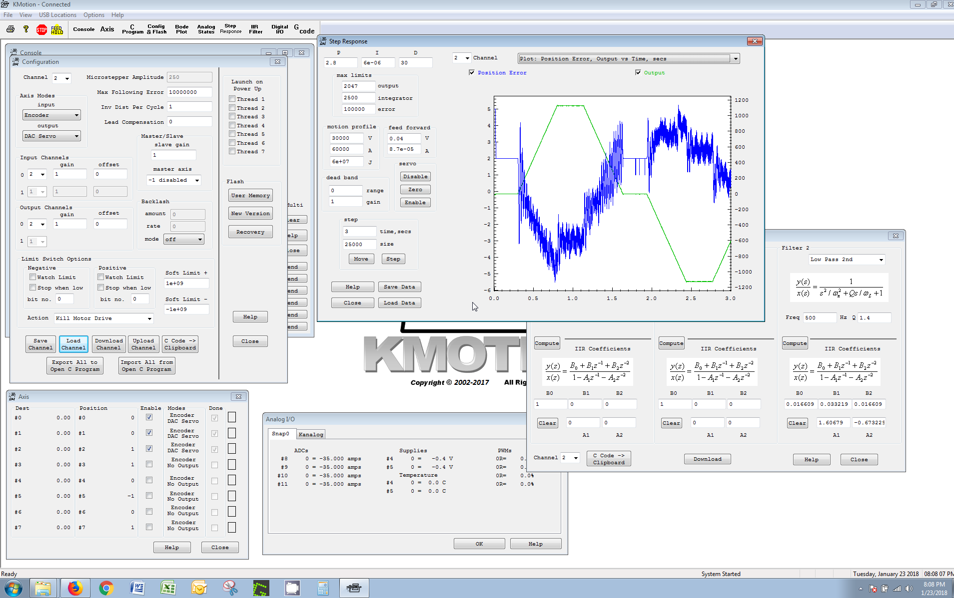The height and width of the screenshot is (598, 954).
Task: Toggle the Position Error plot checkbox
Action: coord(472,73)
